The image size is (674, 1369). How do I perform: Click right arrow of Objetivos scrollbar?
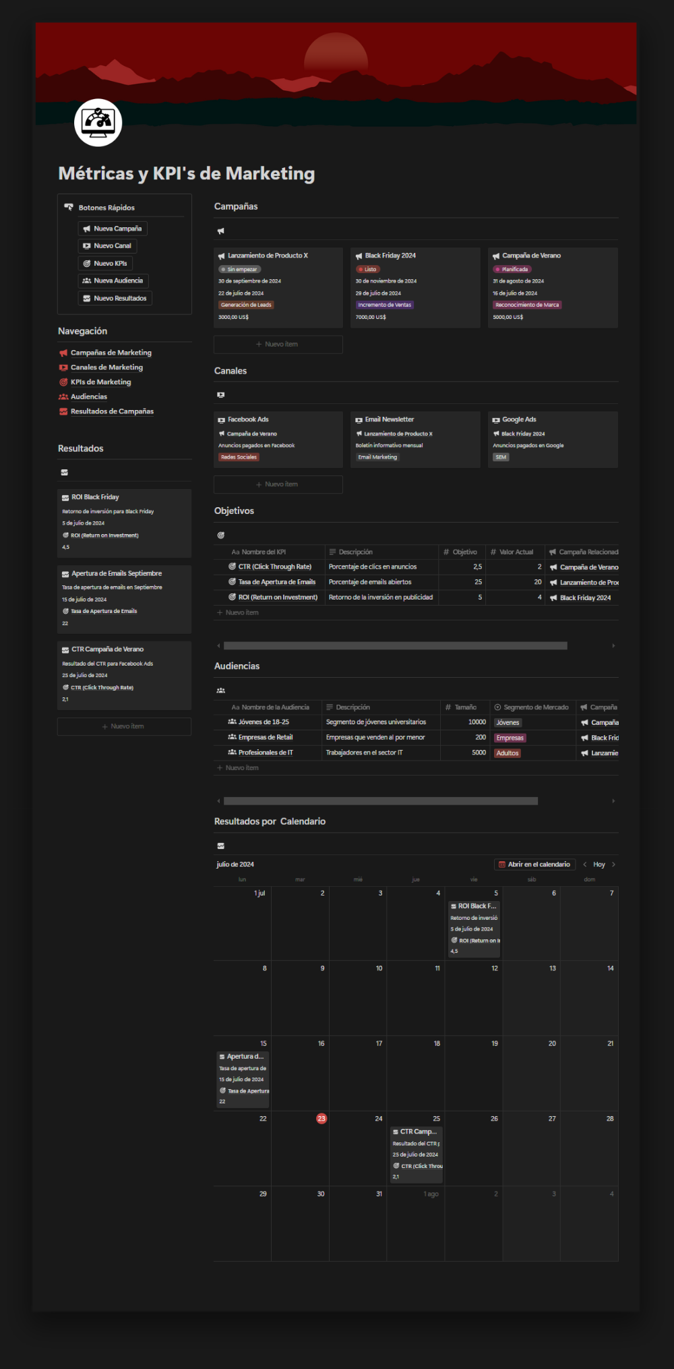coord(613,646)
